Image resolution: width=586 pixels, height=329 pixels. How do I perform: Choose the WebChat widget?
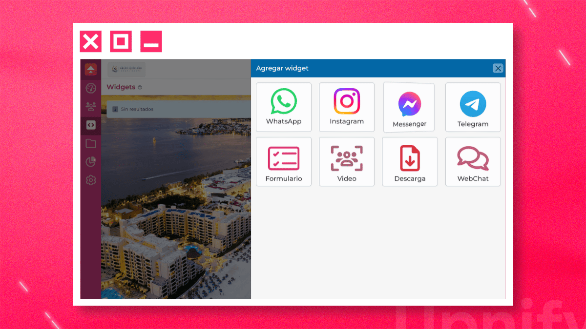pos(472,161)
